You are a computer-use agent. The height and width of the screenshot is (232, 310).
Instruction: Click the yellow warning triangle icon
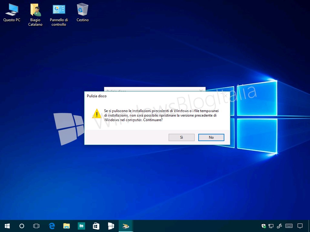coord(97,114)
